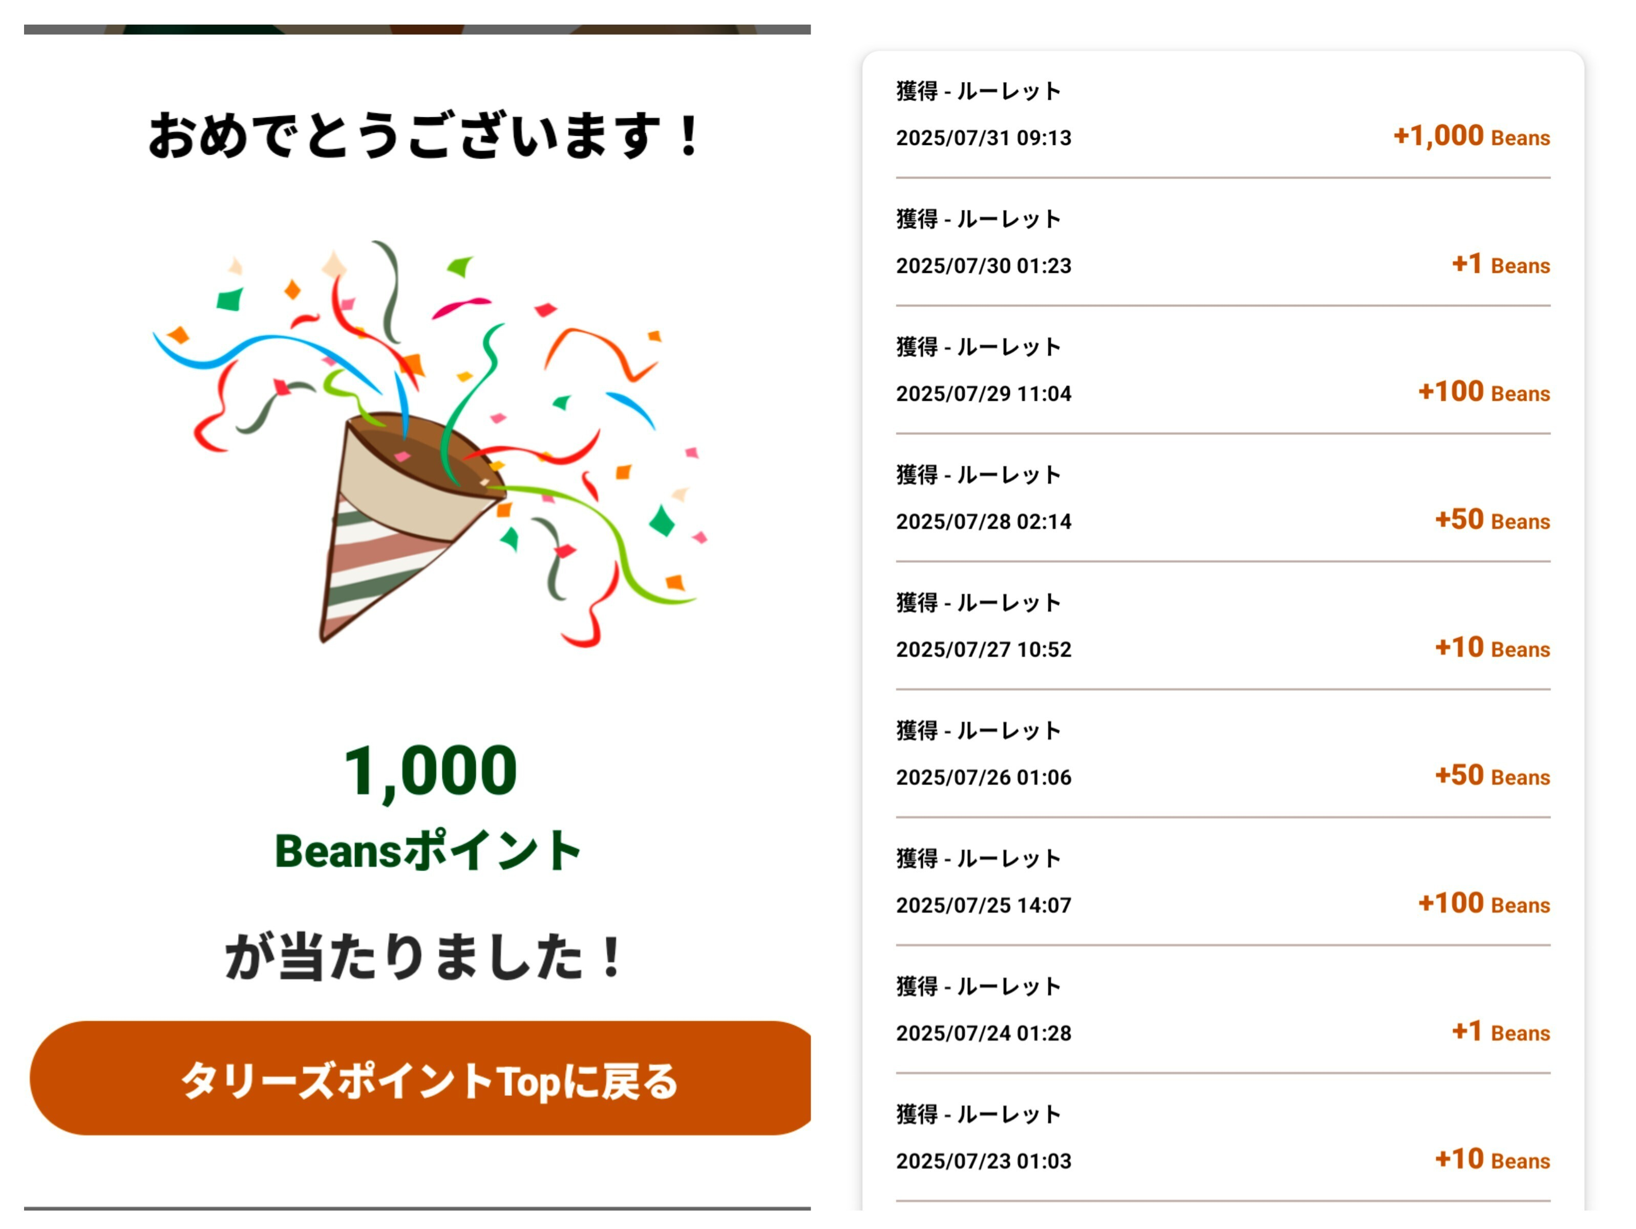Click the 2025/07/29 11:04 history date
The width and height of the screenshot is (1636, 1229).
click(x=983, y=393)
